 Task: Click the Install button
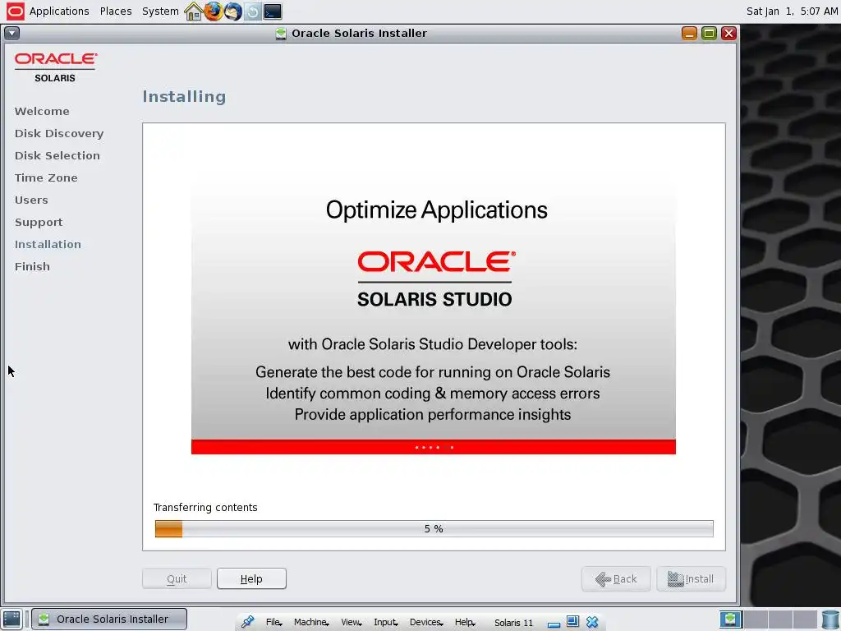point(691,579)
